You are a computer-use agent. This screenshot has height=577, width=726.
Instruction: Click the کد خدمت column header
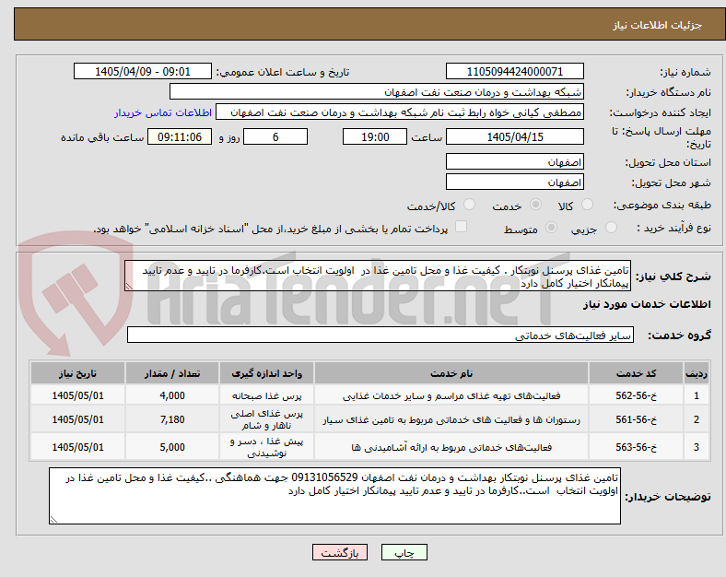(637, 373)
